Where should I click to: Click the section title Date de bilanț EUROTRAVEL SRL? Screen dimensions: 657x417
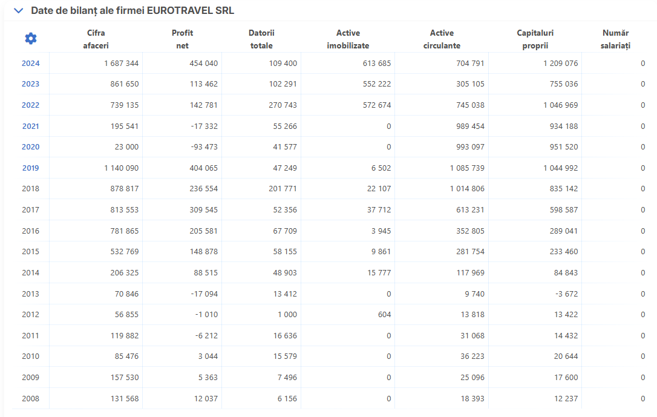(132, 11)
